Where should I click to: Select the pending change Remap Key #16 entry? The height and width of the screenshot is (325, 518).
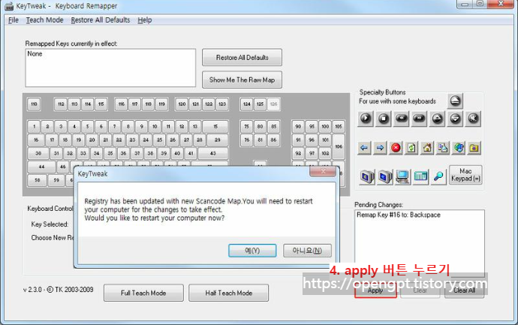coord(399,215)
